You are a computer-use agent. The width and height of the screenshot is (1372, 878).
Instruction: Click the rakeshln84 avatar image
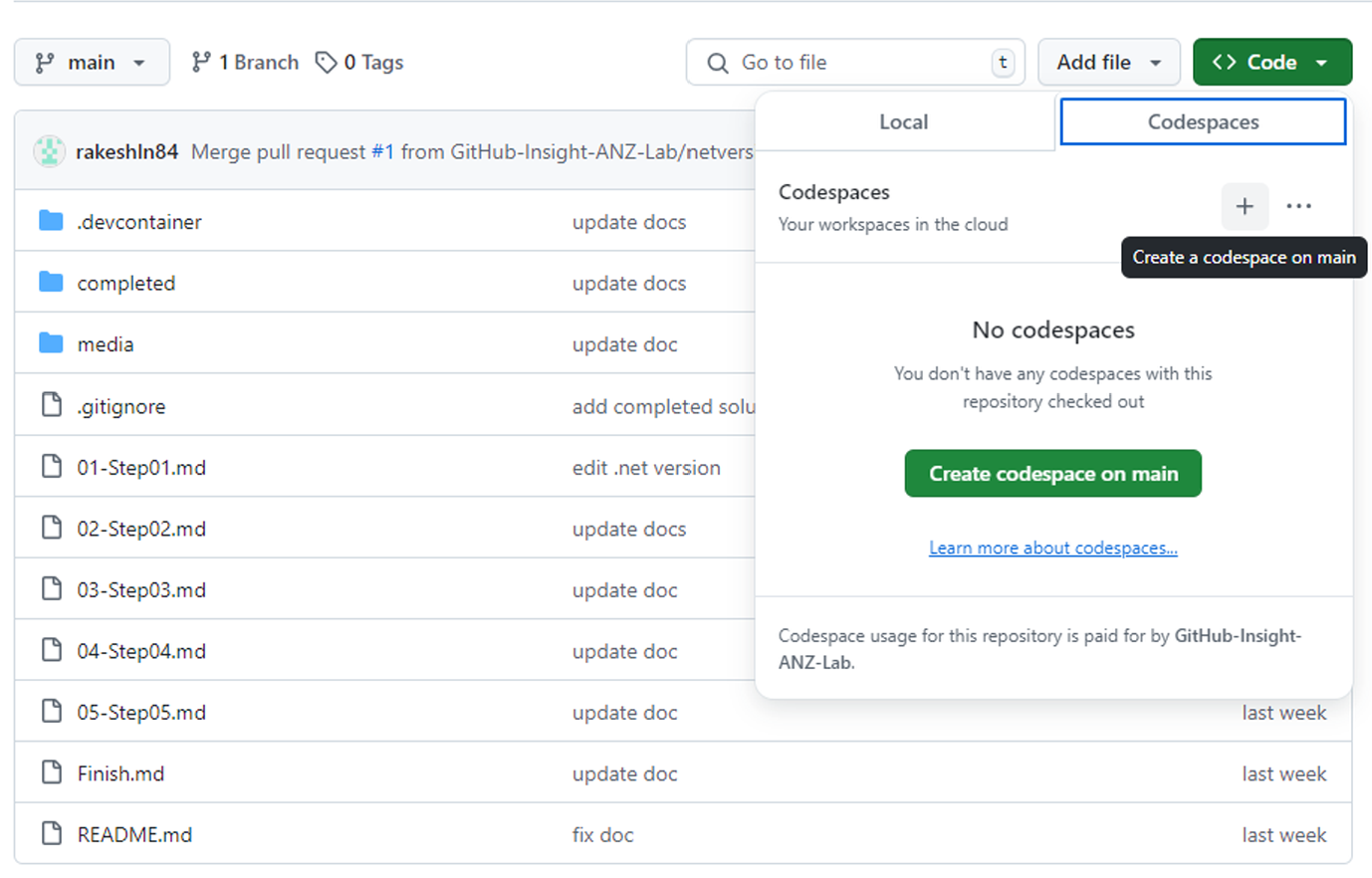pos(49,151)
